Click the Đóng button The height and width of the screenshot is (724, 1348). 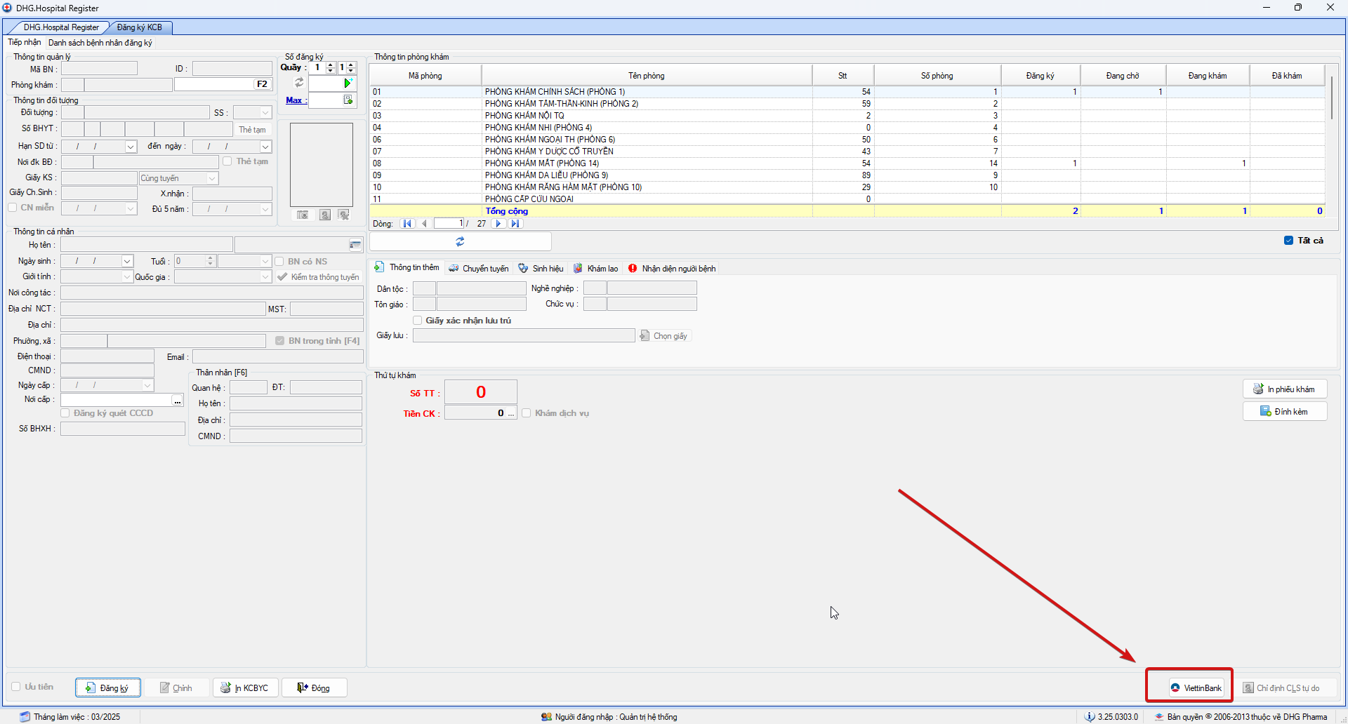click(314, 688)
